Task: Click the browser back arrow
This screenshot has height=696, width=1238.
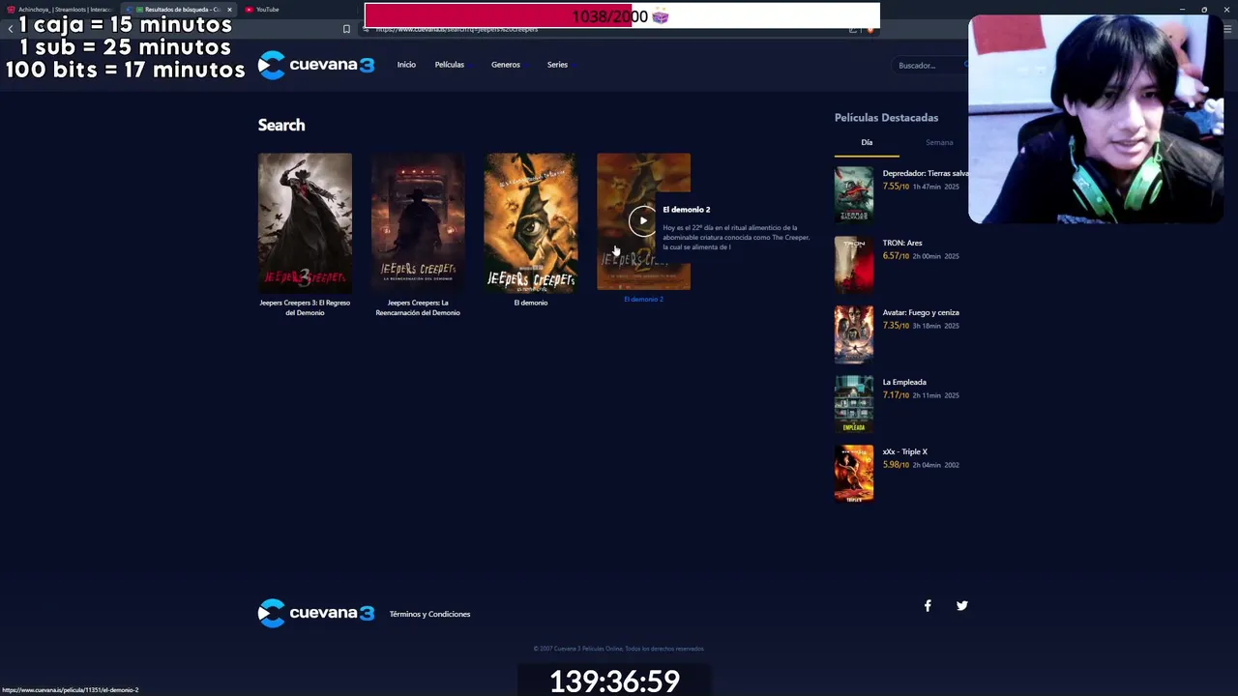Action: (11, 29)
